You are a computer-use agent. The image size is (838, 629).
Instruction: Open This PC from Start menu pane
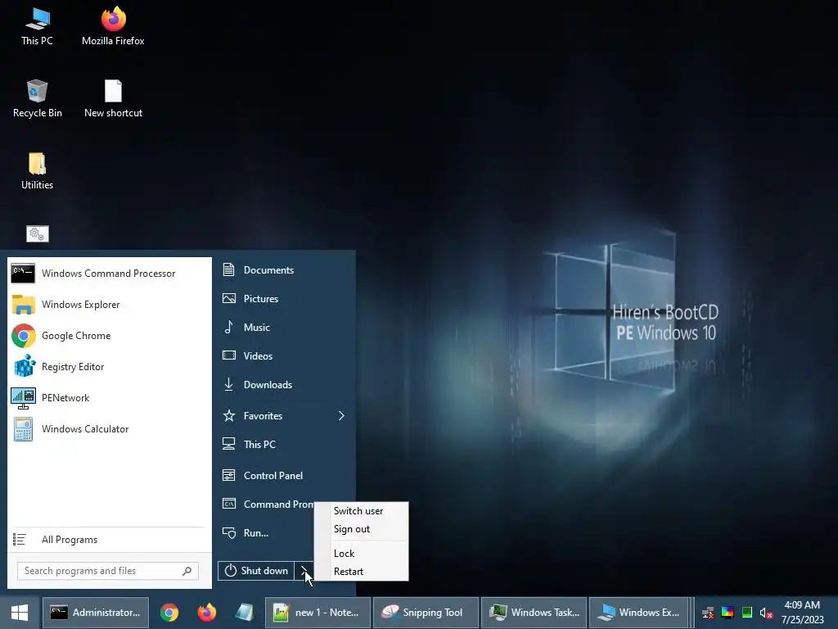(284, 445)
